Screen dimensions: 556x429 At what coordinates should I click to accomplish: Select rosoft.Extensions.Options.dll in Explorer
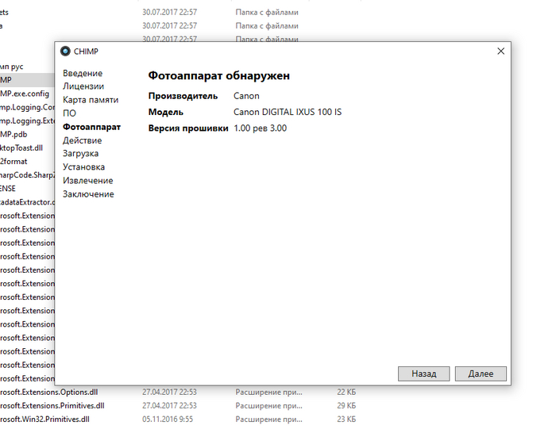pos(49,393)
